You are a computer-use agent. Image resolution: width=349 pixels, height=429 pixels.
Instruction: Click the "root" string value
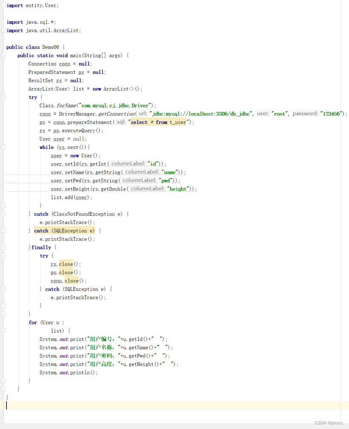click(x=279, y=114)
